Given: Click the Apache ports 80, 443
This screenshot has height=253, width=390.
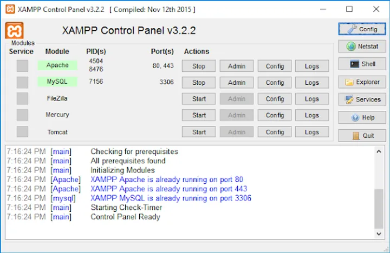Looking at the screenshot, I should [x=163, y=65].
